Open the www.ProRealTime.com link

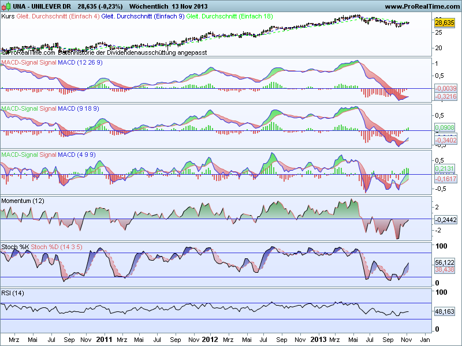pyautogui.click(x=423, y=6)
